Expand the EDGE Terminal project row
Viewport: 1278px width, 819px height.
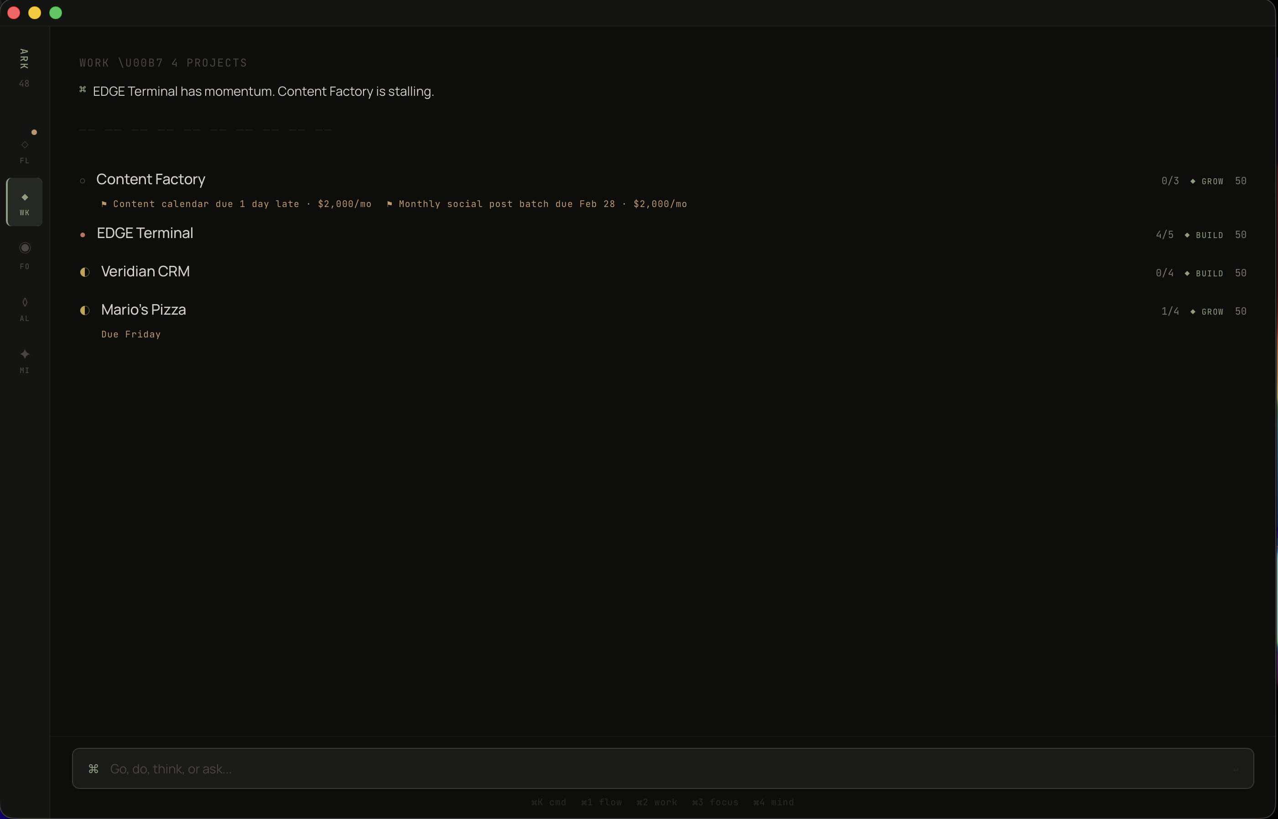tap(144, 233)
